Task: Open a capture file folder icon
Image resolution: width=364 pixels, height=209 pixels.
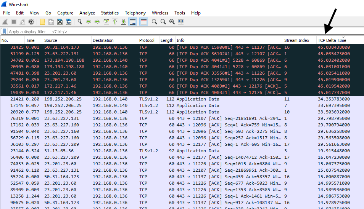Action: pyautogui.click(x=42, y=22)
